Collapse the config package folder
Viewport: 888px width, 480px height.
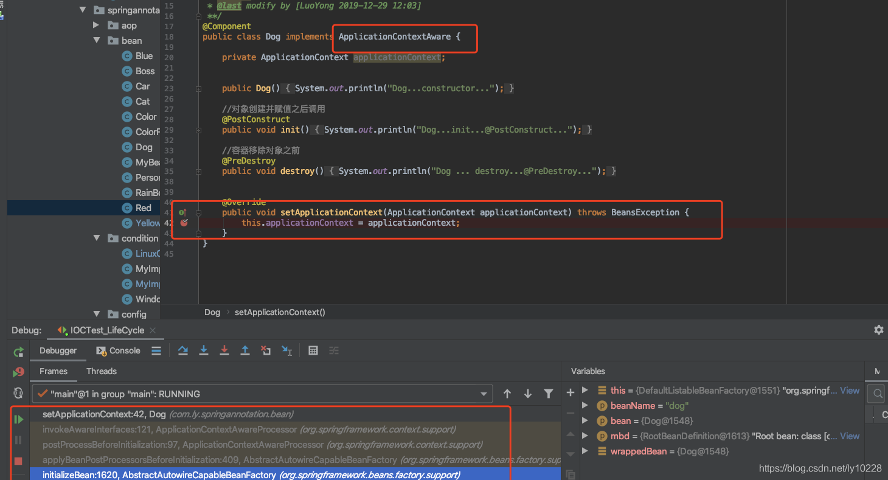tap(96, 314)
